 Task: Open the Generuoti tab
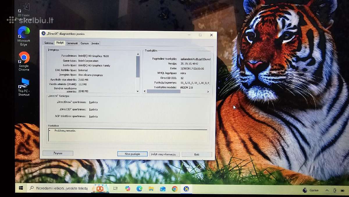click(x=72, y=43)
